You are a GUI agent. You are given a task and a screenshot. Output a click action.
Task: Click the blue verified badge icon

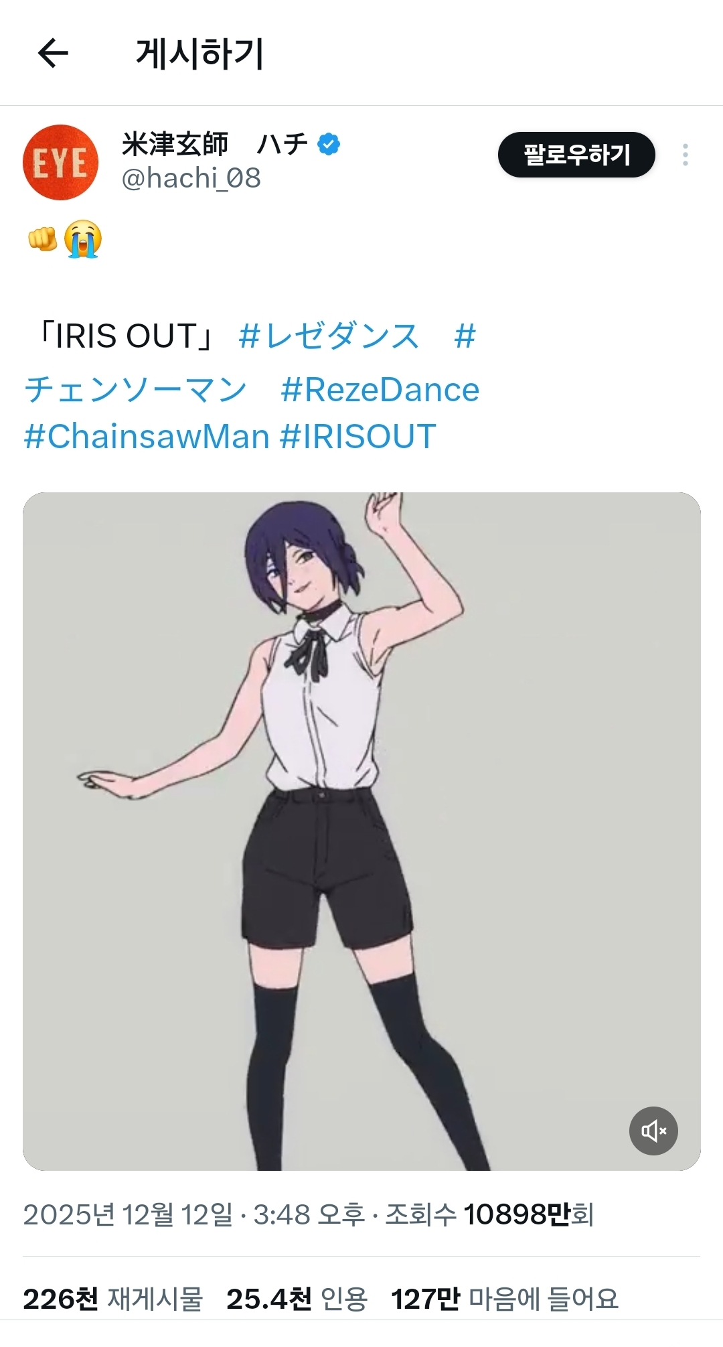click(329, 144)
